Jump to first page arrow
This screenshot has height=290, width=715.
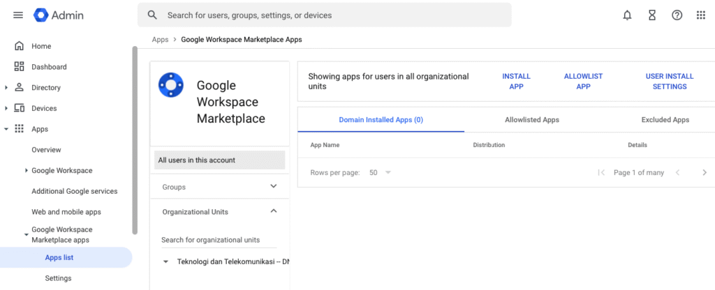[601, 173]
